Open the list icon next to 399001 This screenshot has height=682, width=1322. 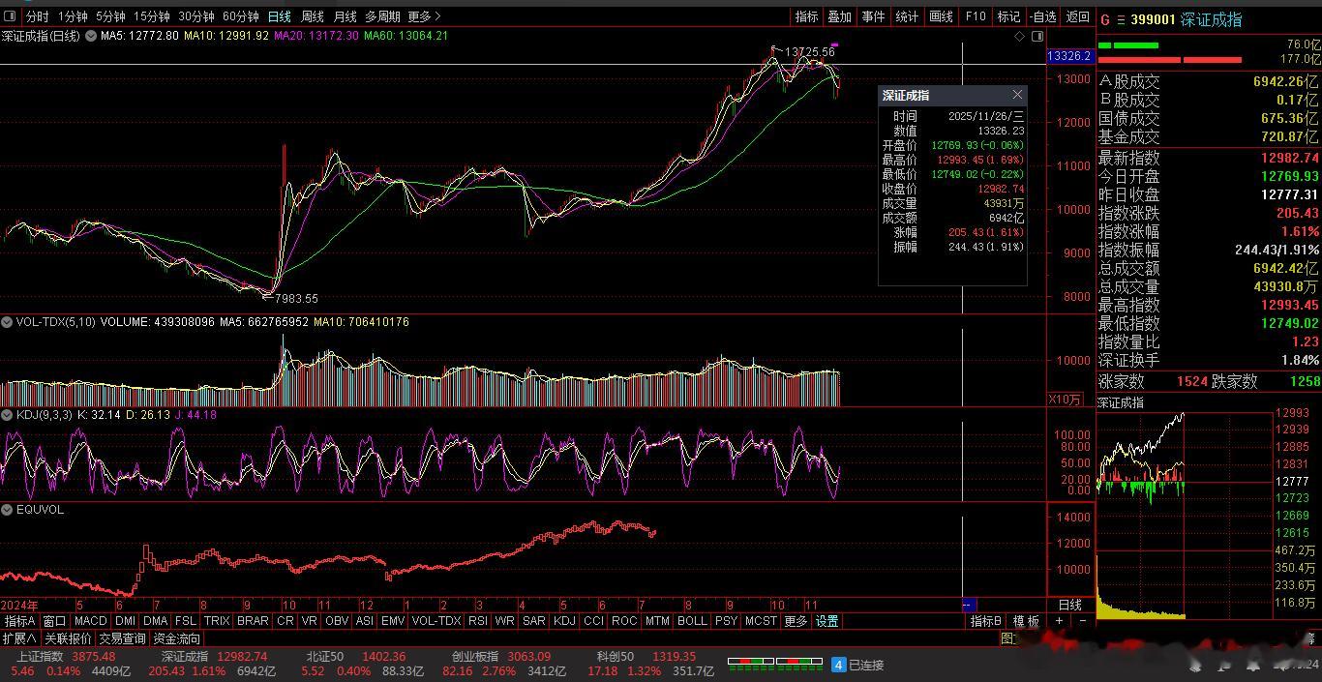(x=1121, y=20)
